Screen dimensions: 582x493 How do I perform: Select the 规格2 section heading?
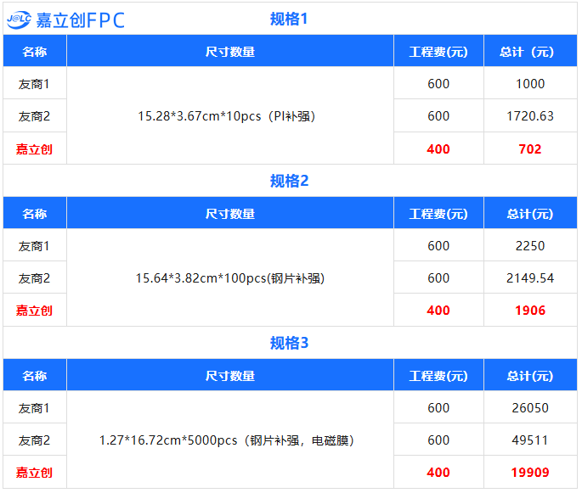(x=289, y=181)
